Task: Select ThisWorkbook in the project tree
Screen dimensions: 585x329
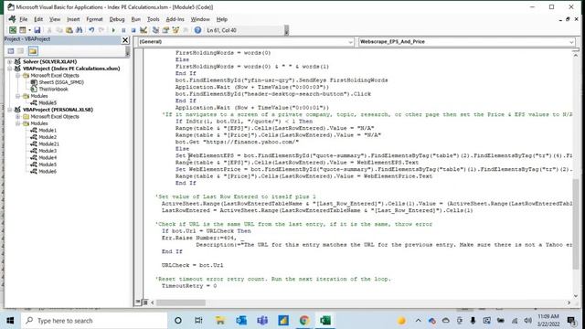Action: tap(53, 90)
